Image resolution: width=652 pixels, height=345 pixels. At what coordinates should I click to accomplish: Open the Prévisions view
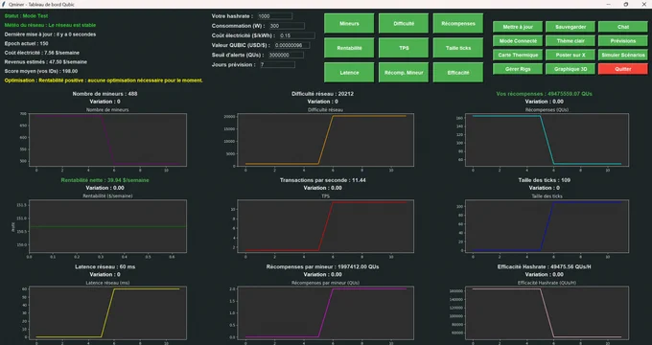point(623,41)
